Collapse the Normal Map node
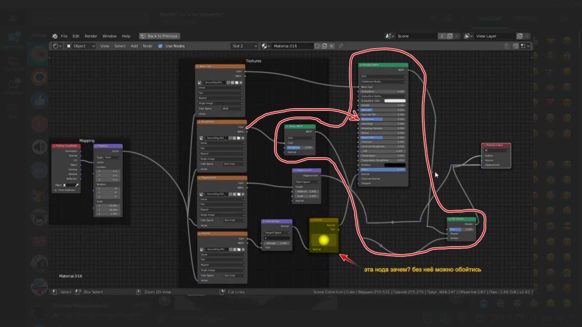Viewport: 582px width, 327px height. 264,221
